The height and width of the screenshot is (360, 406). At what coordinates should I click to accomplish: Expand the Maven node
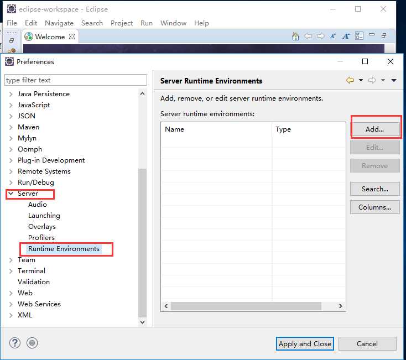(11, 127)
